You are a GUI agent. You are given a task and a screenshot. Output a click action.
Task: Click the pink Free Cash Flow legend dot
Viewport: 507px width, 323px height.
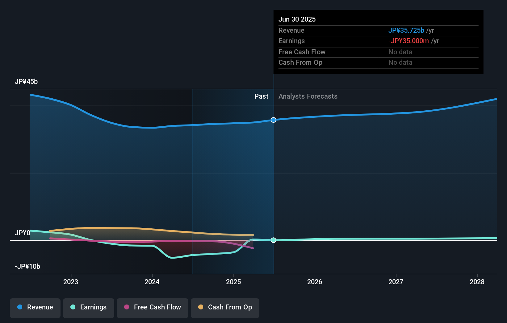[x=127, y=307]
